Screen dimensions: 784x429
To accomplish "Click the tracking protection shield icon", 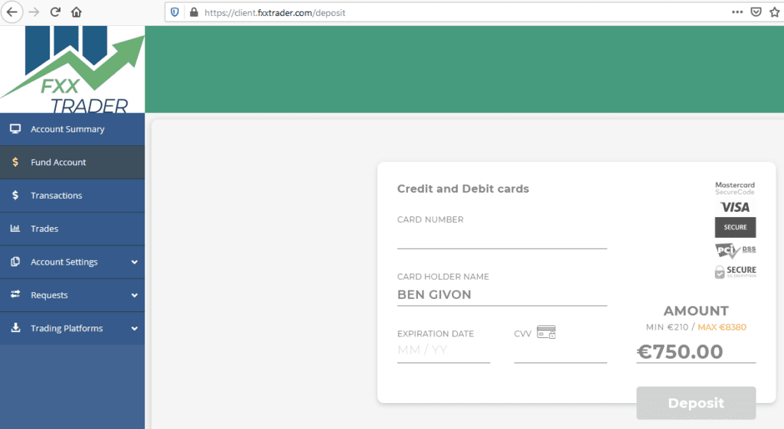I will [175, 12].
